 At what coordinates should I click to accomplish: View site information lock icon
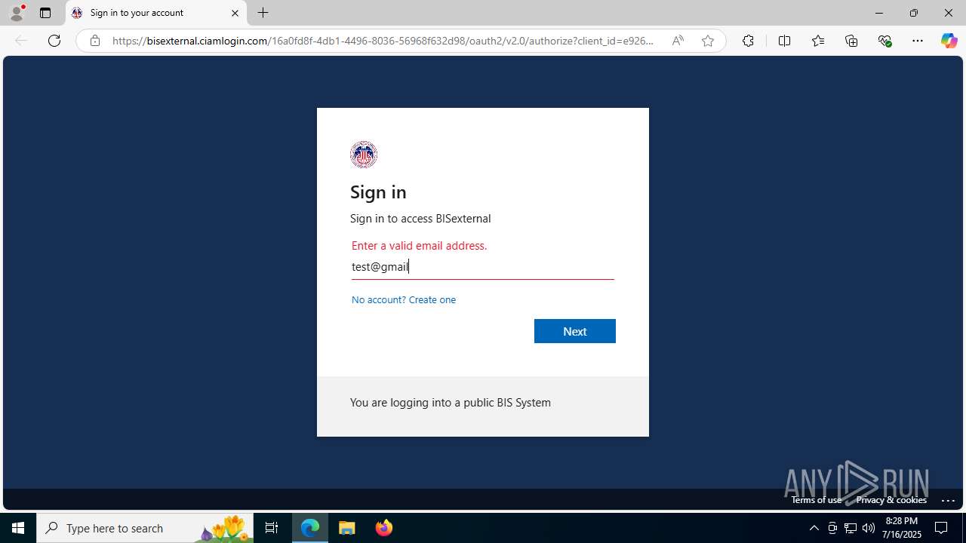click(94, 41)
